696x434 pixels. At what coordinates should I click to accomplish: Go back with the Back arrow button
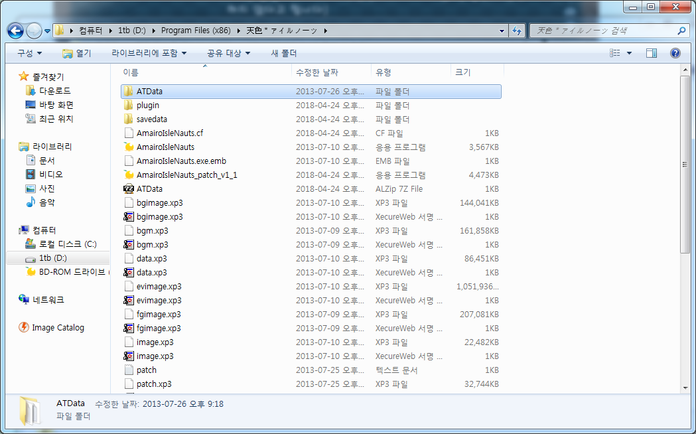(15, 31)
